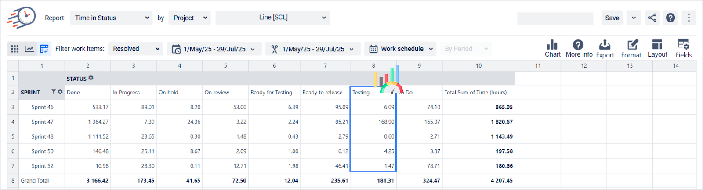Select the 'Ready to release' column header
703x190 pixels.
tap(325, 92)
